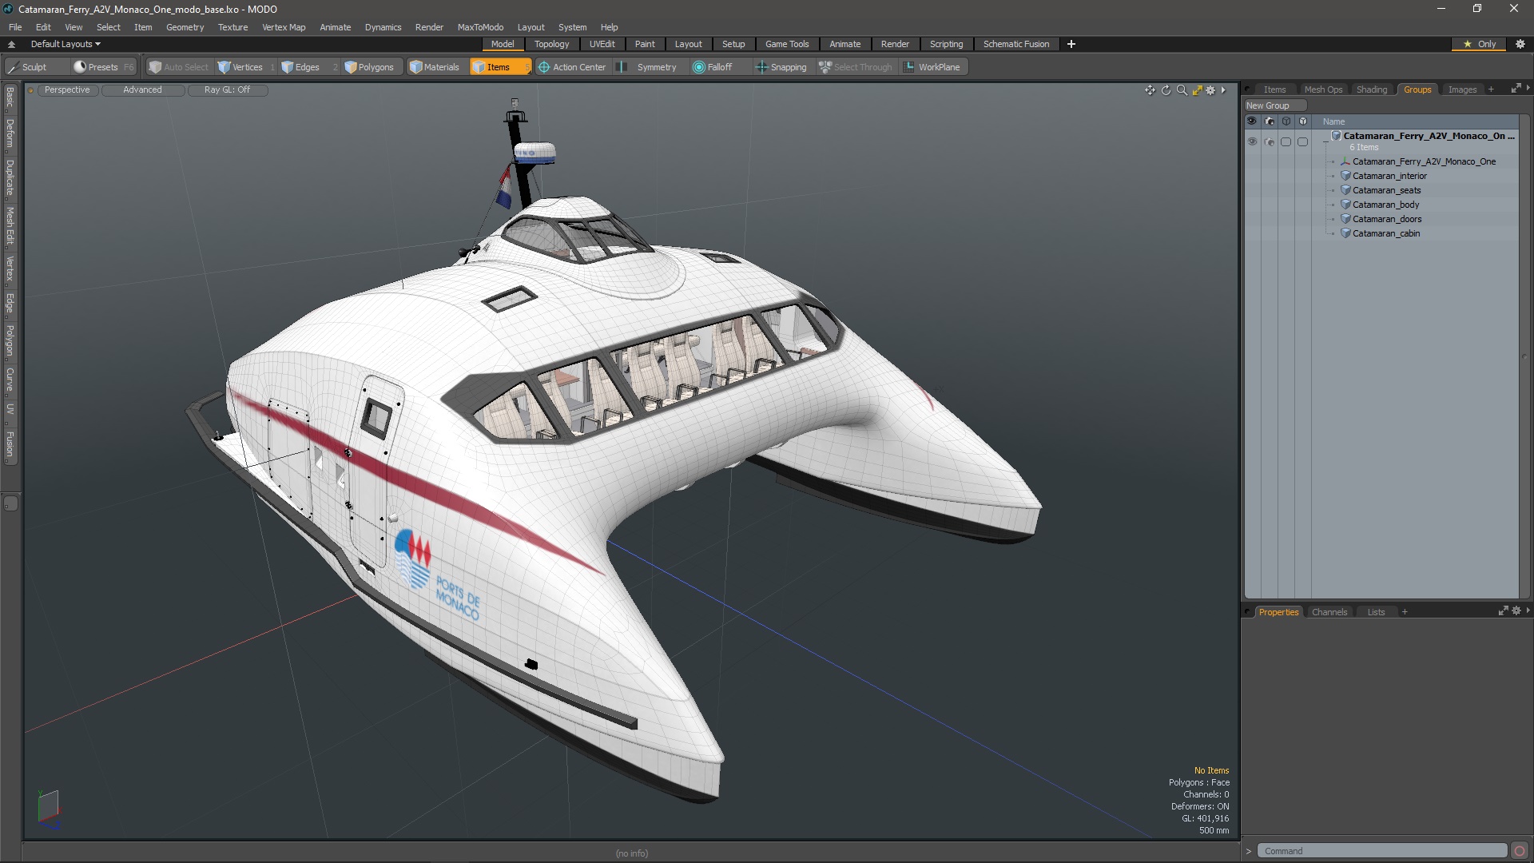Screen dimensions: 1534x863
Task: Open the Channels tab
Action: coord(1329,612)
